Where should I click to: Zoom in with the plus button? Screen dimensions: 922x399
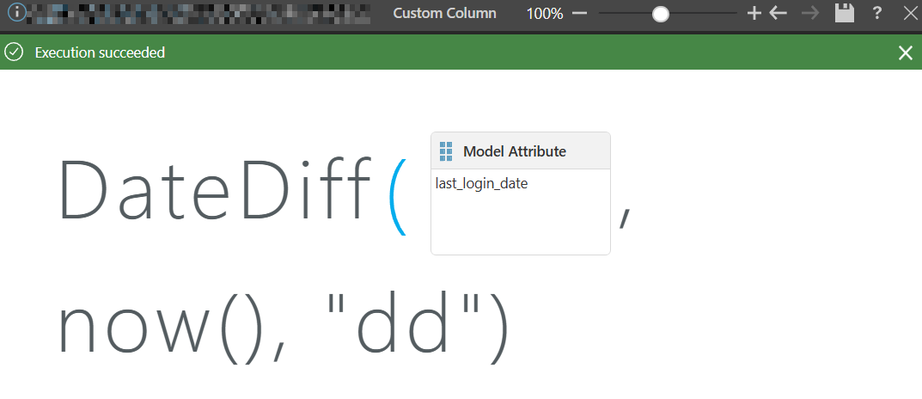[754, 14]
